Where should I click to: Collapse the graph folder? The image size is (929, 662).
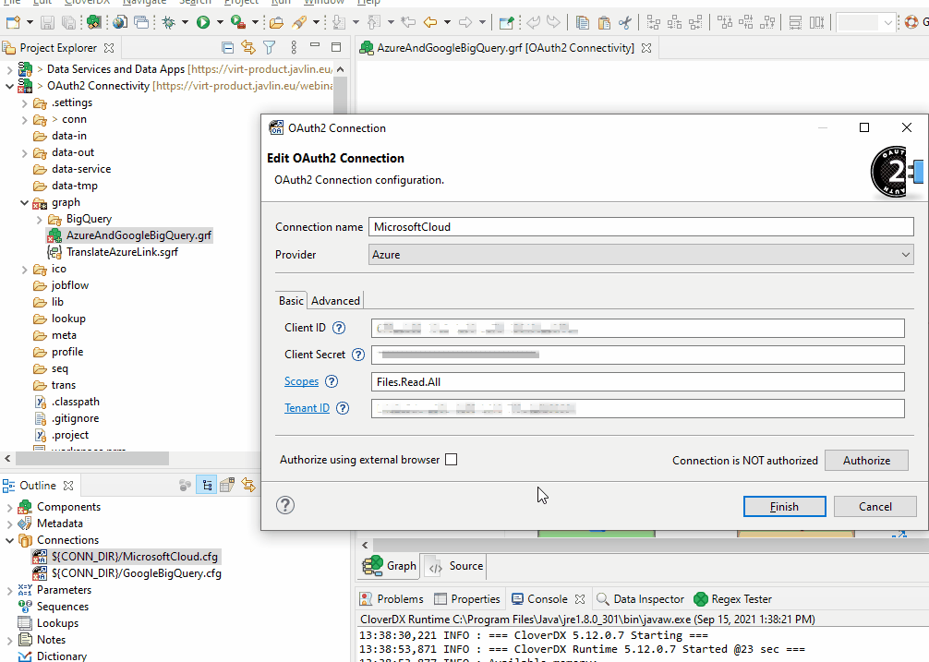click(24, 202)
